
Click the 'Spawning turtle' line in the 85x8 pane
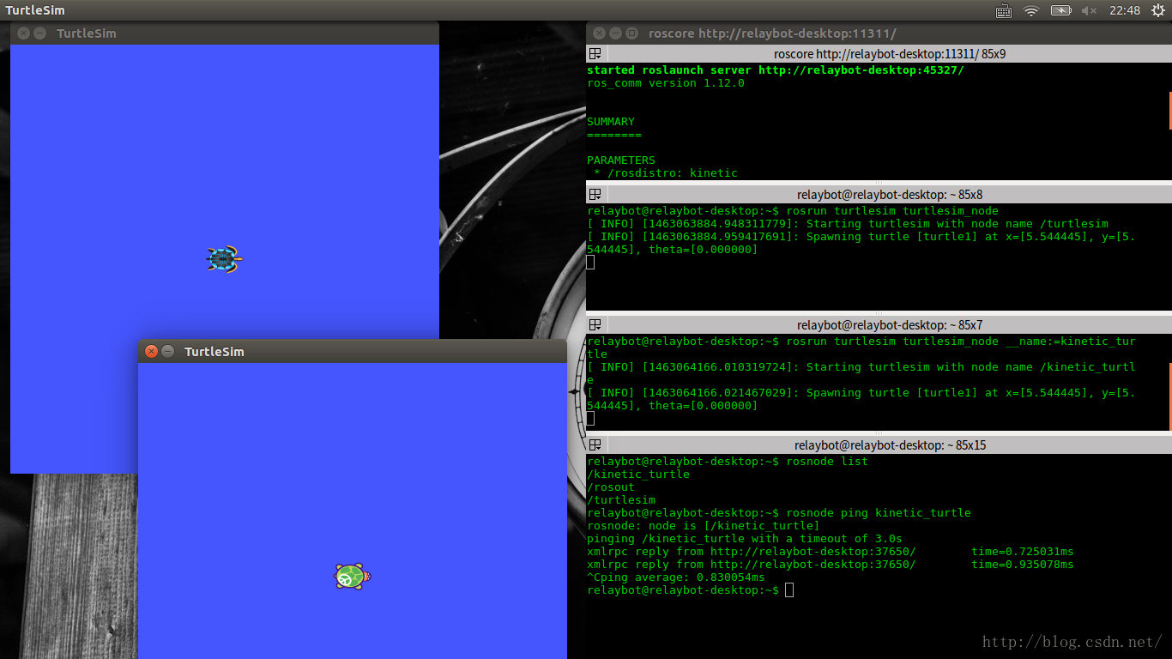click(861, 236)
